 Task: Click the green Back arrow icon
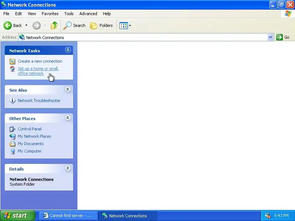(8, 25)
